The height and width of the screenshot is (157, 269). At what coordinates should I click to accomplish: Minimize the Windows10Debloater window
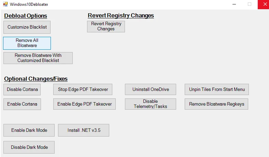[x=234, y=4]
